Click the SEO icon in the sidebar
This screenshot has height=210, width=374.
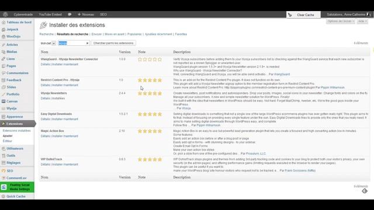pos(4,171)
